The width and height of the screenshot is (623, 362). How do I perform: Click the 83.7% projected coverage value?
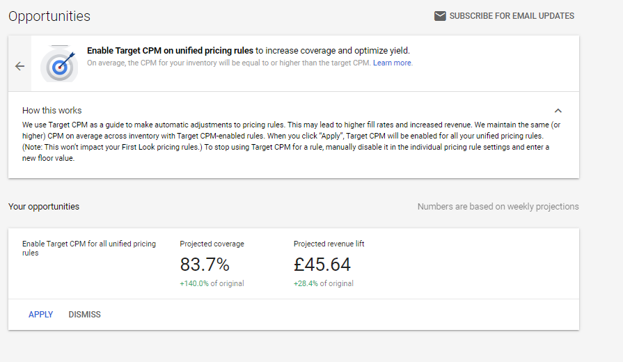pyautogui.click(x=205, y=265)
